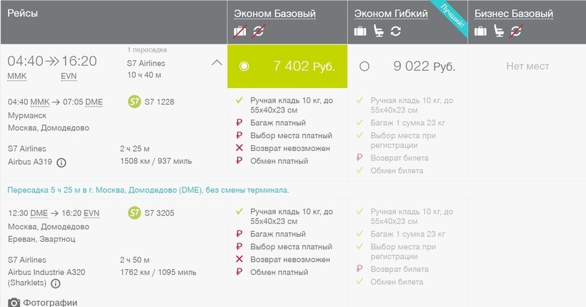586x307 pixels.
Task: Open the Эконом Базовый fare header
Action: [x=274, y=14]
